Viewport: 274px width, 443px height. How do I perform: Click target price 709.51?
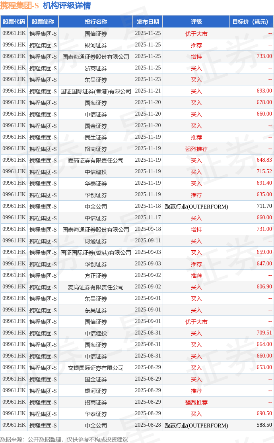click(264, 333)
